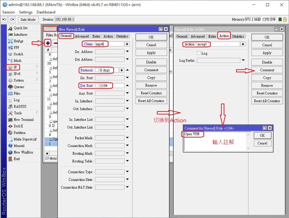Open Switch menu icon

[10, 54]
